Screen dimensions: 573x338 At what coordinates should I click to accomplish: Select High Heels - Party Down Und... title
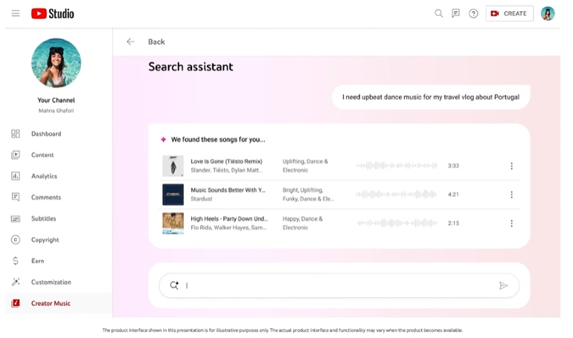click(229, 218)
